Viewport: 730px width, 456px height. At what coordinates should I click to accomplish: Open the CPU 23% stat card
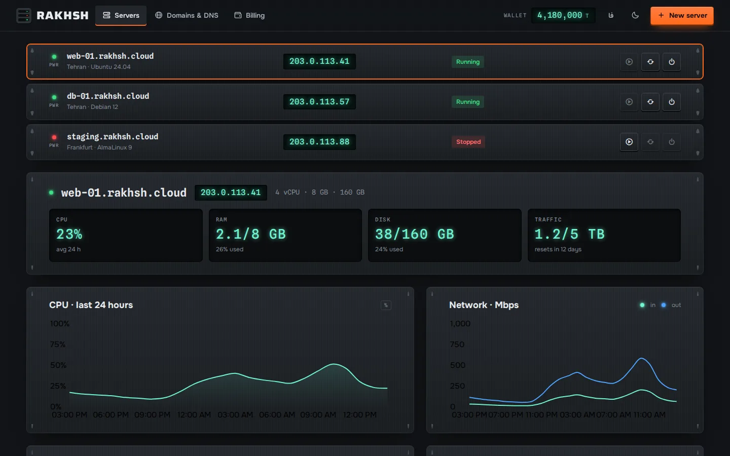click(x=126, y=235)
